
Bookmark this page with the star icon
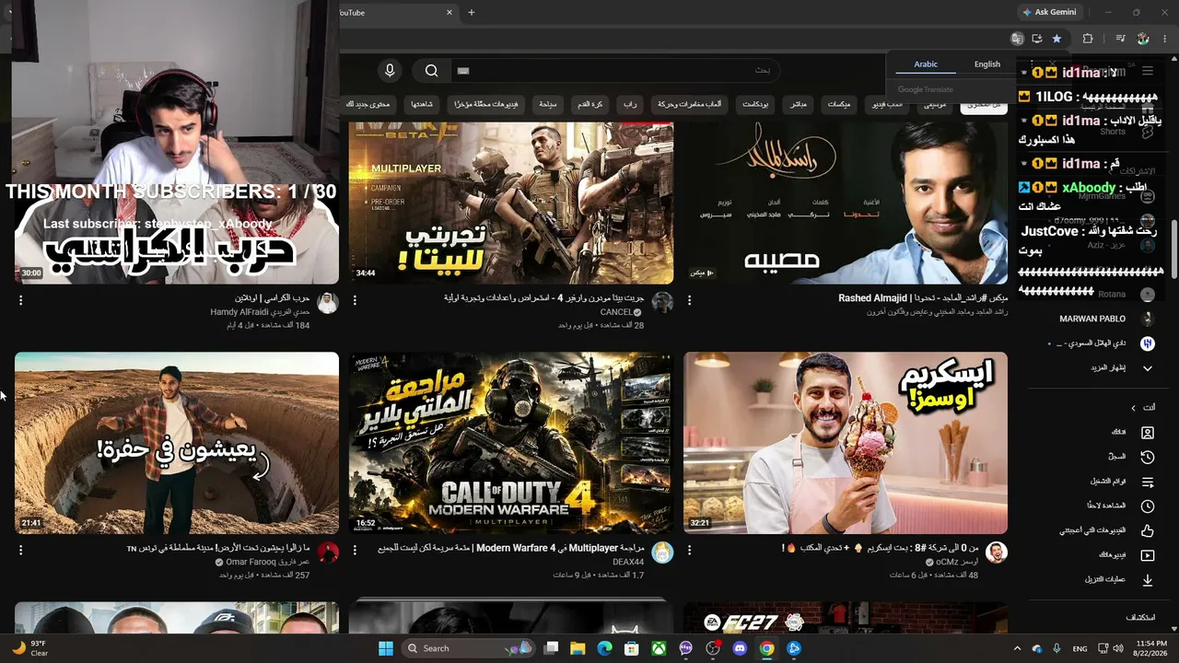coord(1056,39)
